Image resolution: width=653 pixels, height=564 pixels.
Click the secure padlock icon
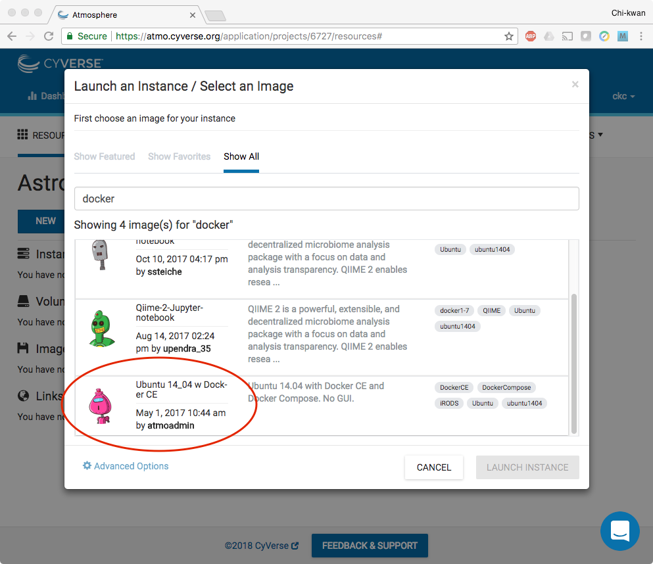coord(70,36)
